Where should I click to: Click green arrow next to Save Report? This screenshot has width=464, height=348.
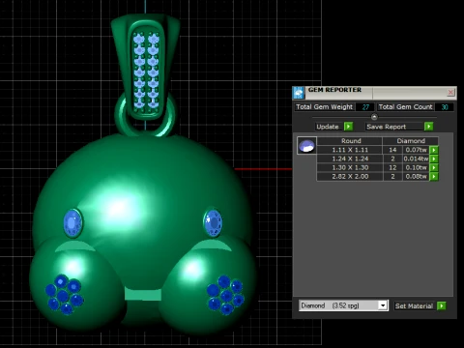click(428, 127)
